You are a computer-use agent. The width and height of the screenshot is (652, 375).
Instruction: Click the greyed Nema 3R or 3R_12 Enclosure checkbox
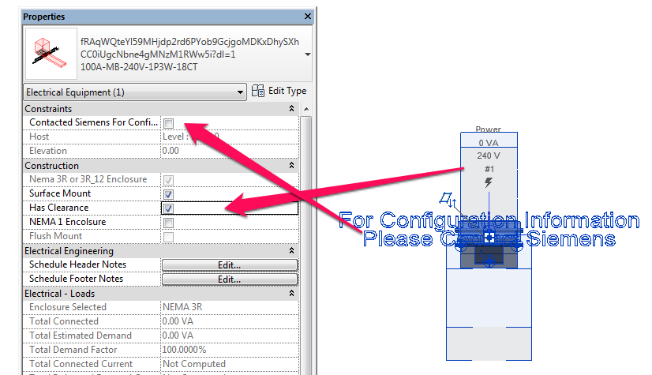tap(168, 180)
